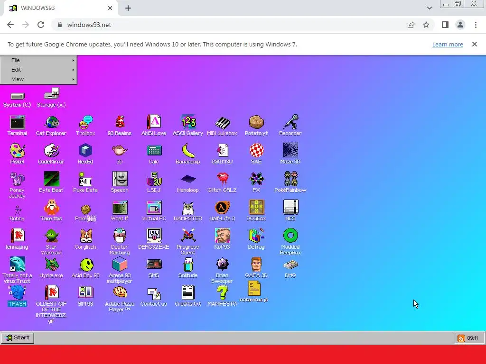Select the G80.M3U playlist icon
The height and width of the screenshot is (364, 486).
pos(222,154)
